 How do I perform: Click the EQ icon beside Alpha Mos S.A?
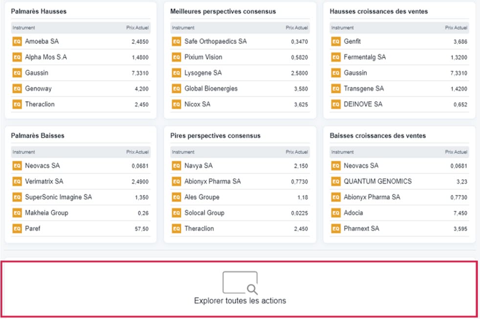point(17,57)
